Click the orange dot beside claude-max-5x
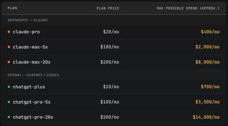Viewport: 228px width, 126px height. click(9, 47)
